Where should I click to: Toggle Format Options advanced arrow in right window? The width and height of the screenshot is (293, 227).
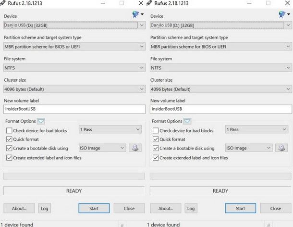187,121
